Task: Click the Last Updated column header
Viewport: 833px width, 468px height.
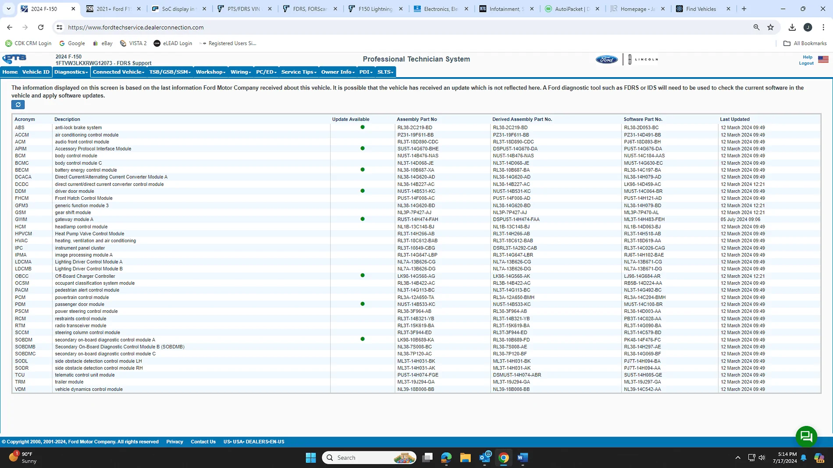Action: (x=734, y=119)
